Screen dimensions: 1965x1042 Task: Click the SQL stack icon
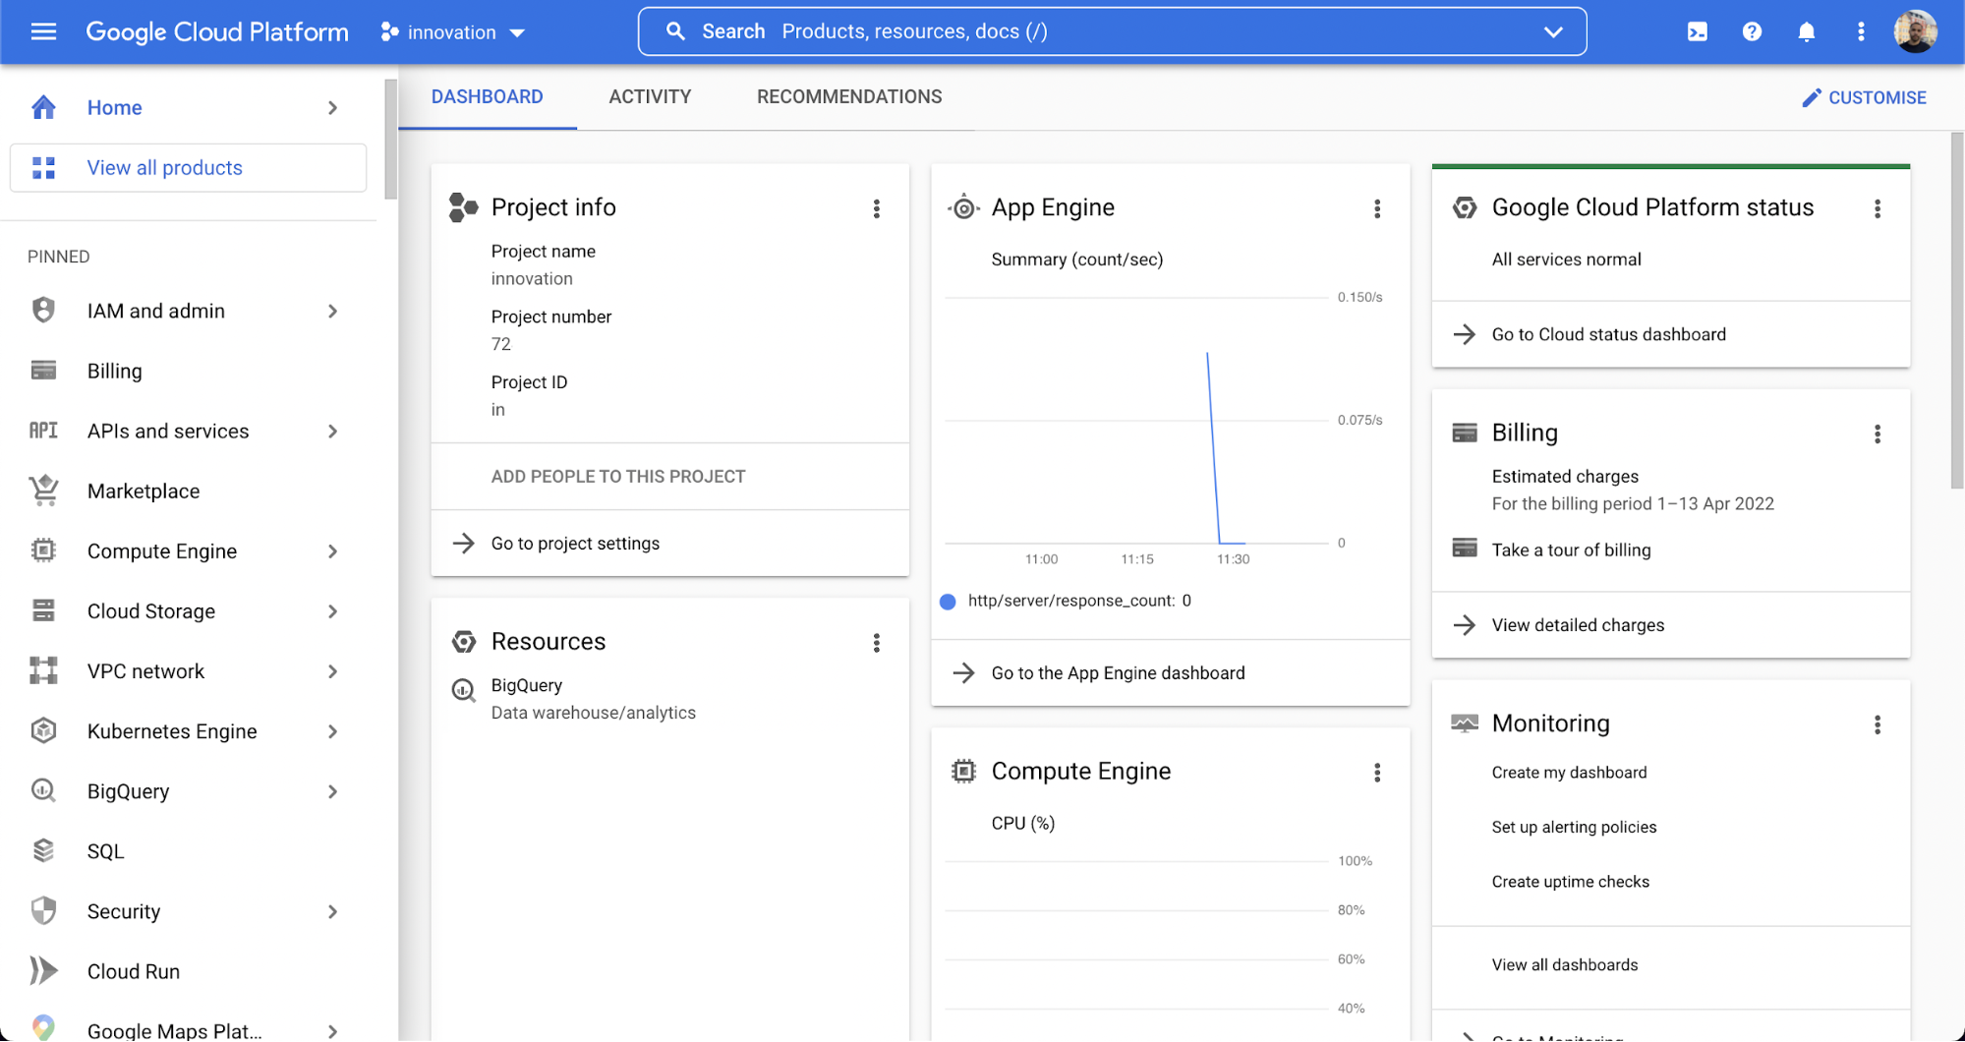click(43, 850)
